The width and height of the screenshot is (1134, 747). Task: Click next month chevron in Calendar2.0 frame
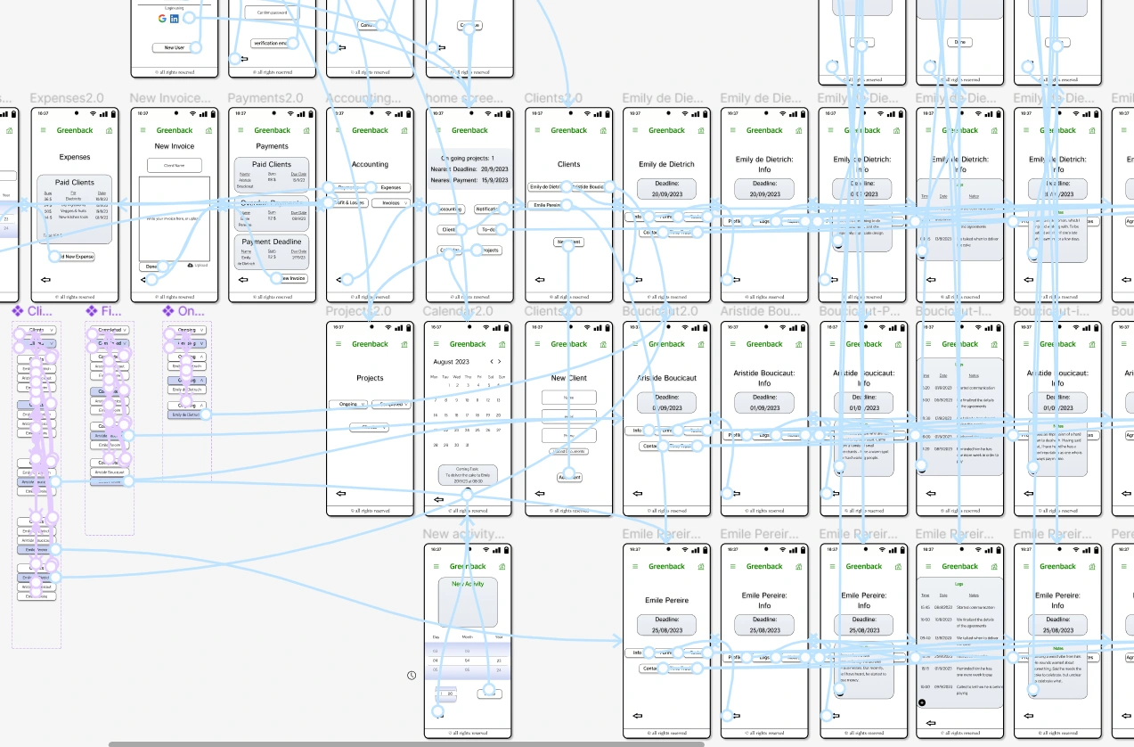tap(500, 362)
